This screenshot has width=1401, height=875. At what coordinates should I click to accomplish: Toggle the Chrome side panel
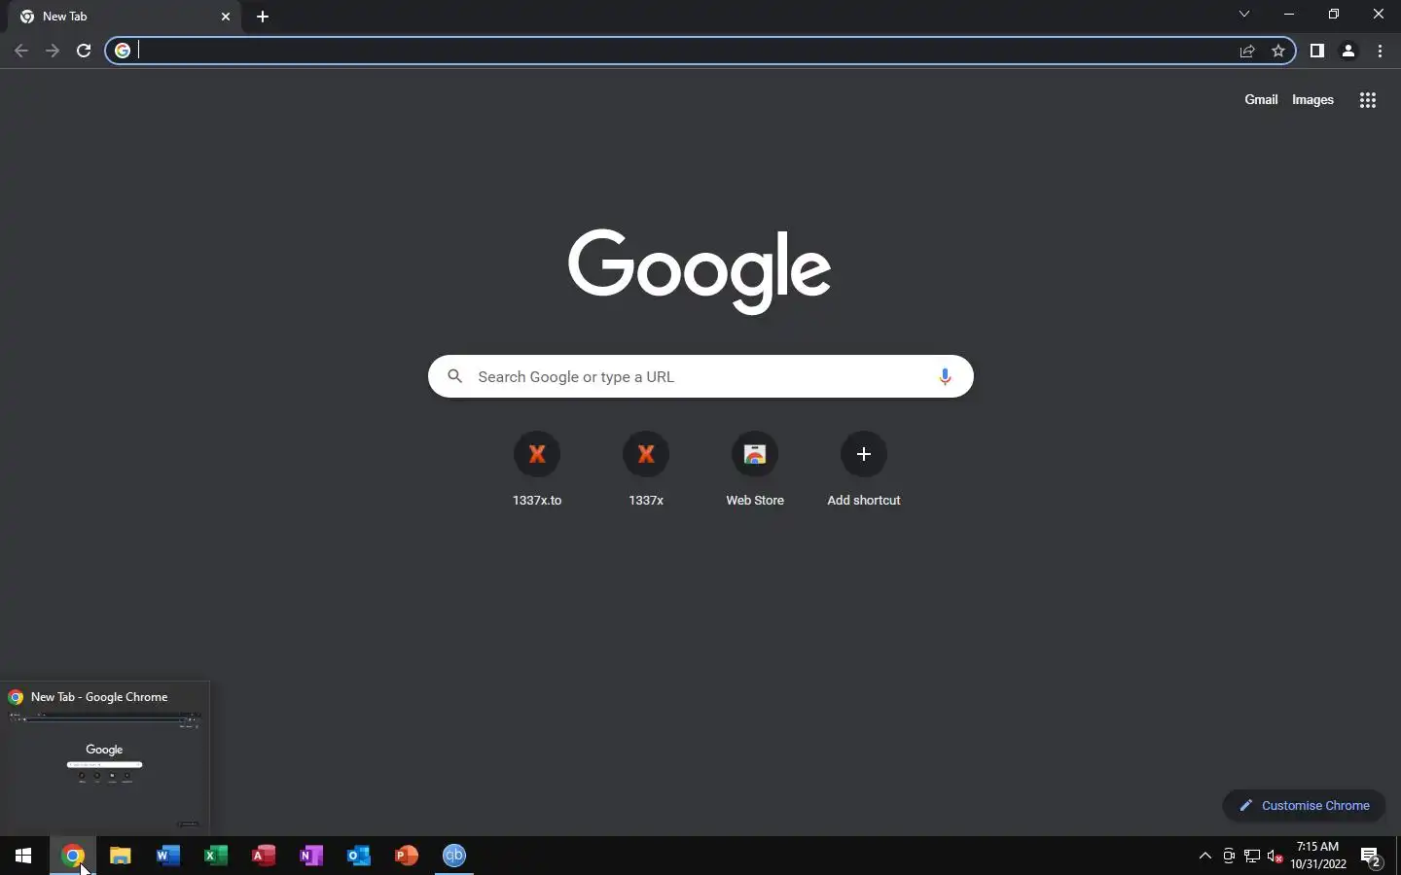pyautogui.click(x=1317, y=51)
